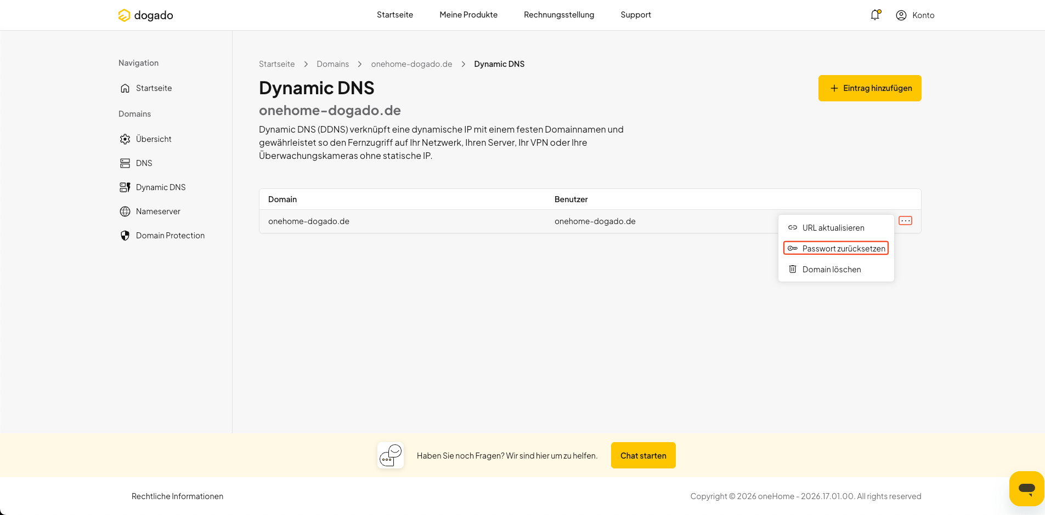Click the Übersicht gear icon
This screenshot has height=515, width=1045.
point(125,139)
